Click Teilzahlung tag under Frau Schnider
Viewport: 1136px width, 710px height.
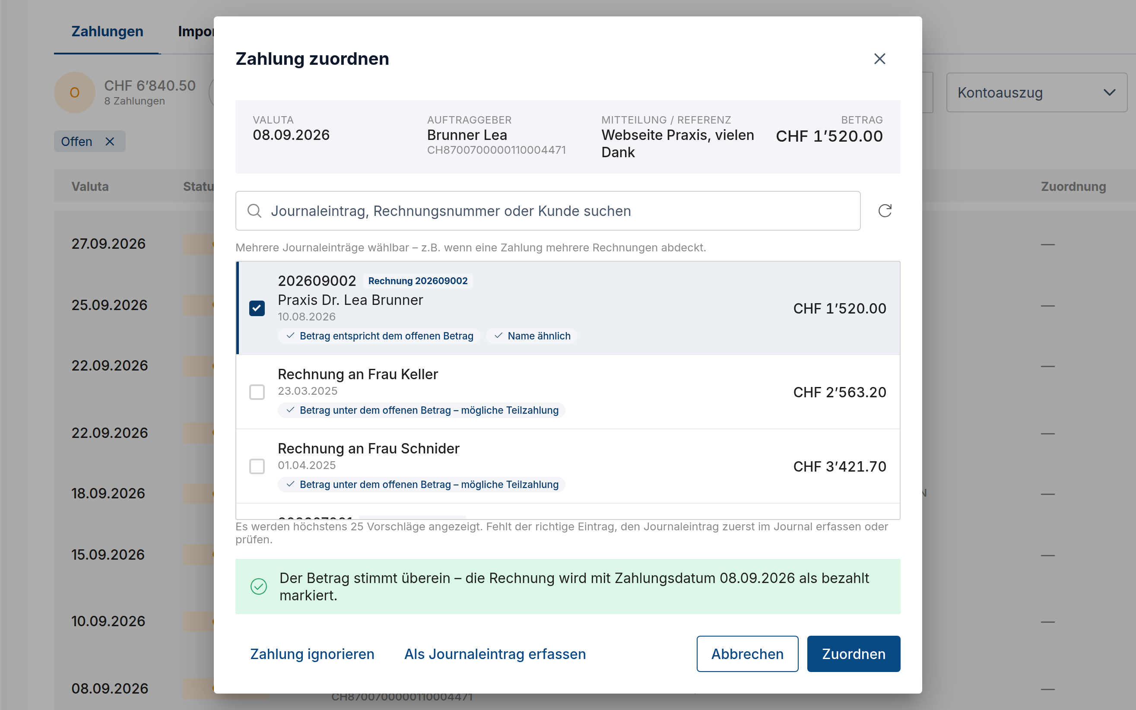tap(421, 485)
